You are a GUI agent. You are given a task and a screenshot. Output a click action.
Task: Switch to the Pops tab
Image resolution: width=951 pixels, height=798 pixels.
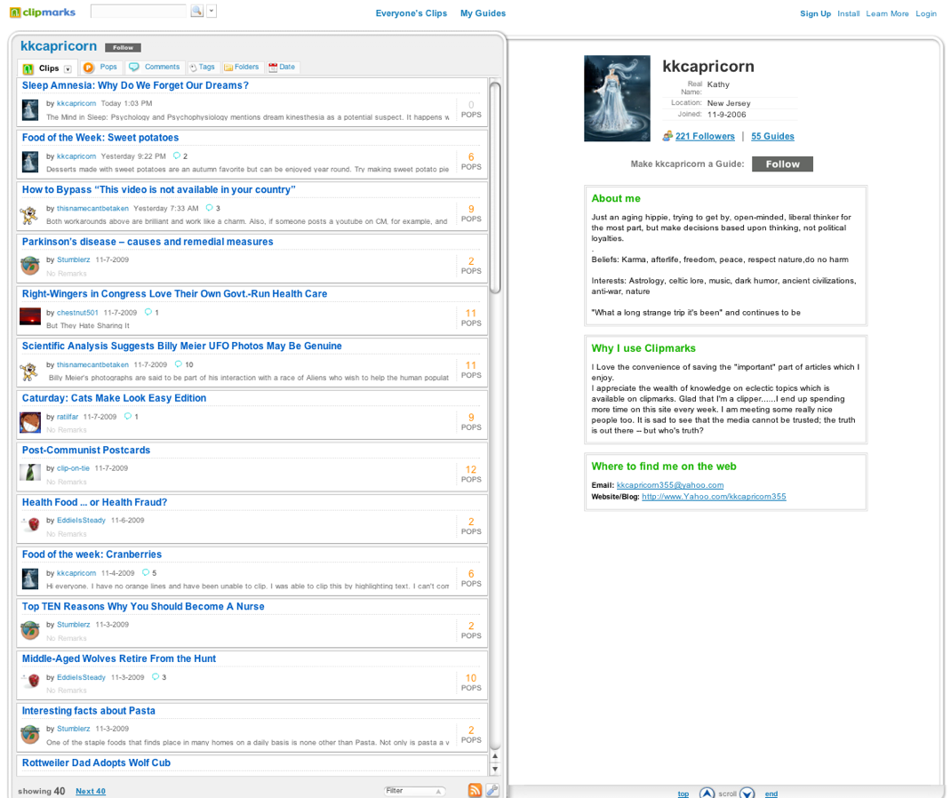[x=100, y=68]
